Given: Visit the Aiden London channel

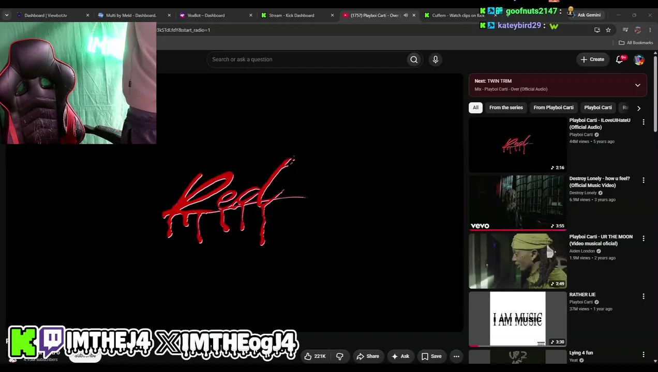Looking at the screenshot, I should click(582, 251).
